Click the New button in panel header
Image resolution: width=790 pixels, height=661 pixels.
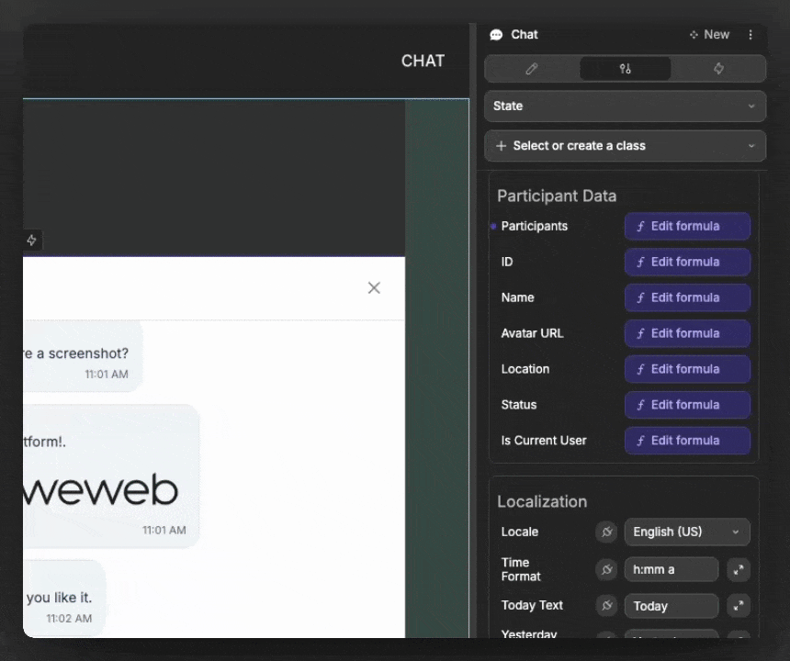(709, 35)
